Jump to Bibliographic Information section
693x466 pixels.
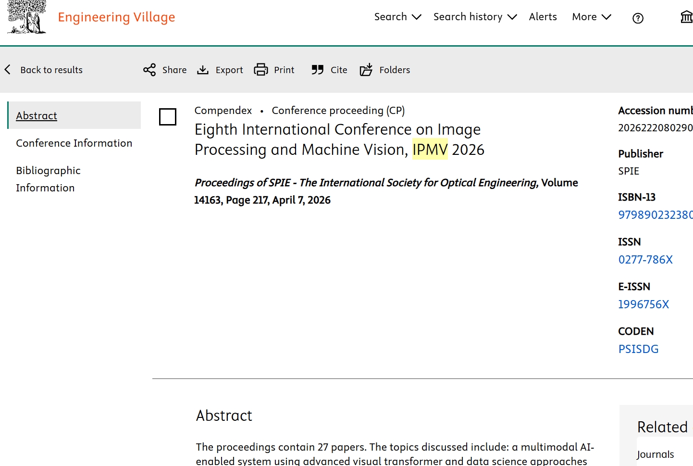[48, 179]
